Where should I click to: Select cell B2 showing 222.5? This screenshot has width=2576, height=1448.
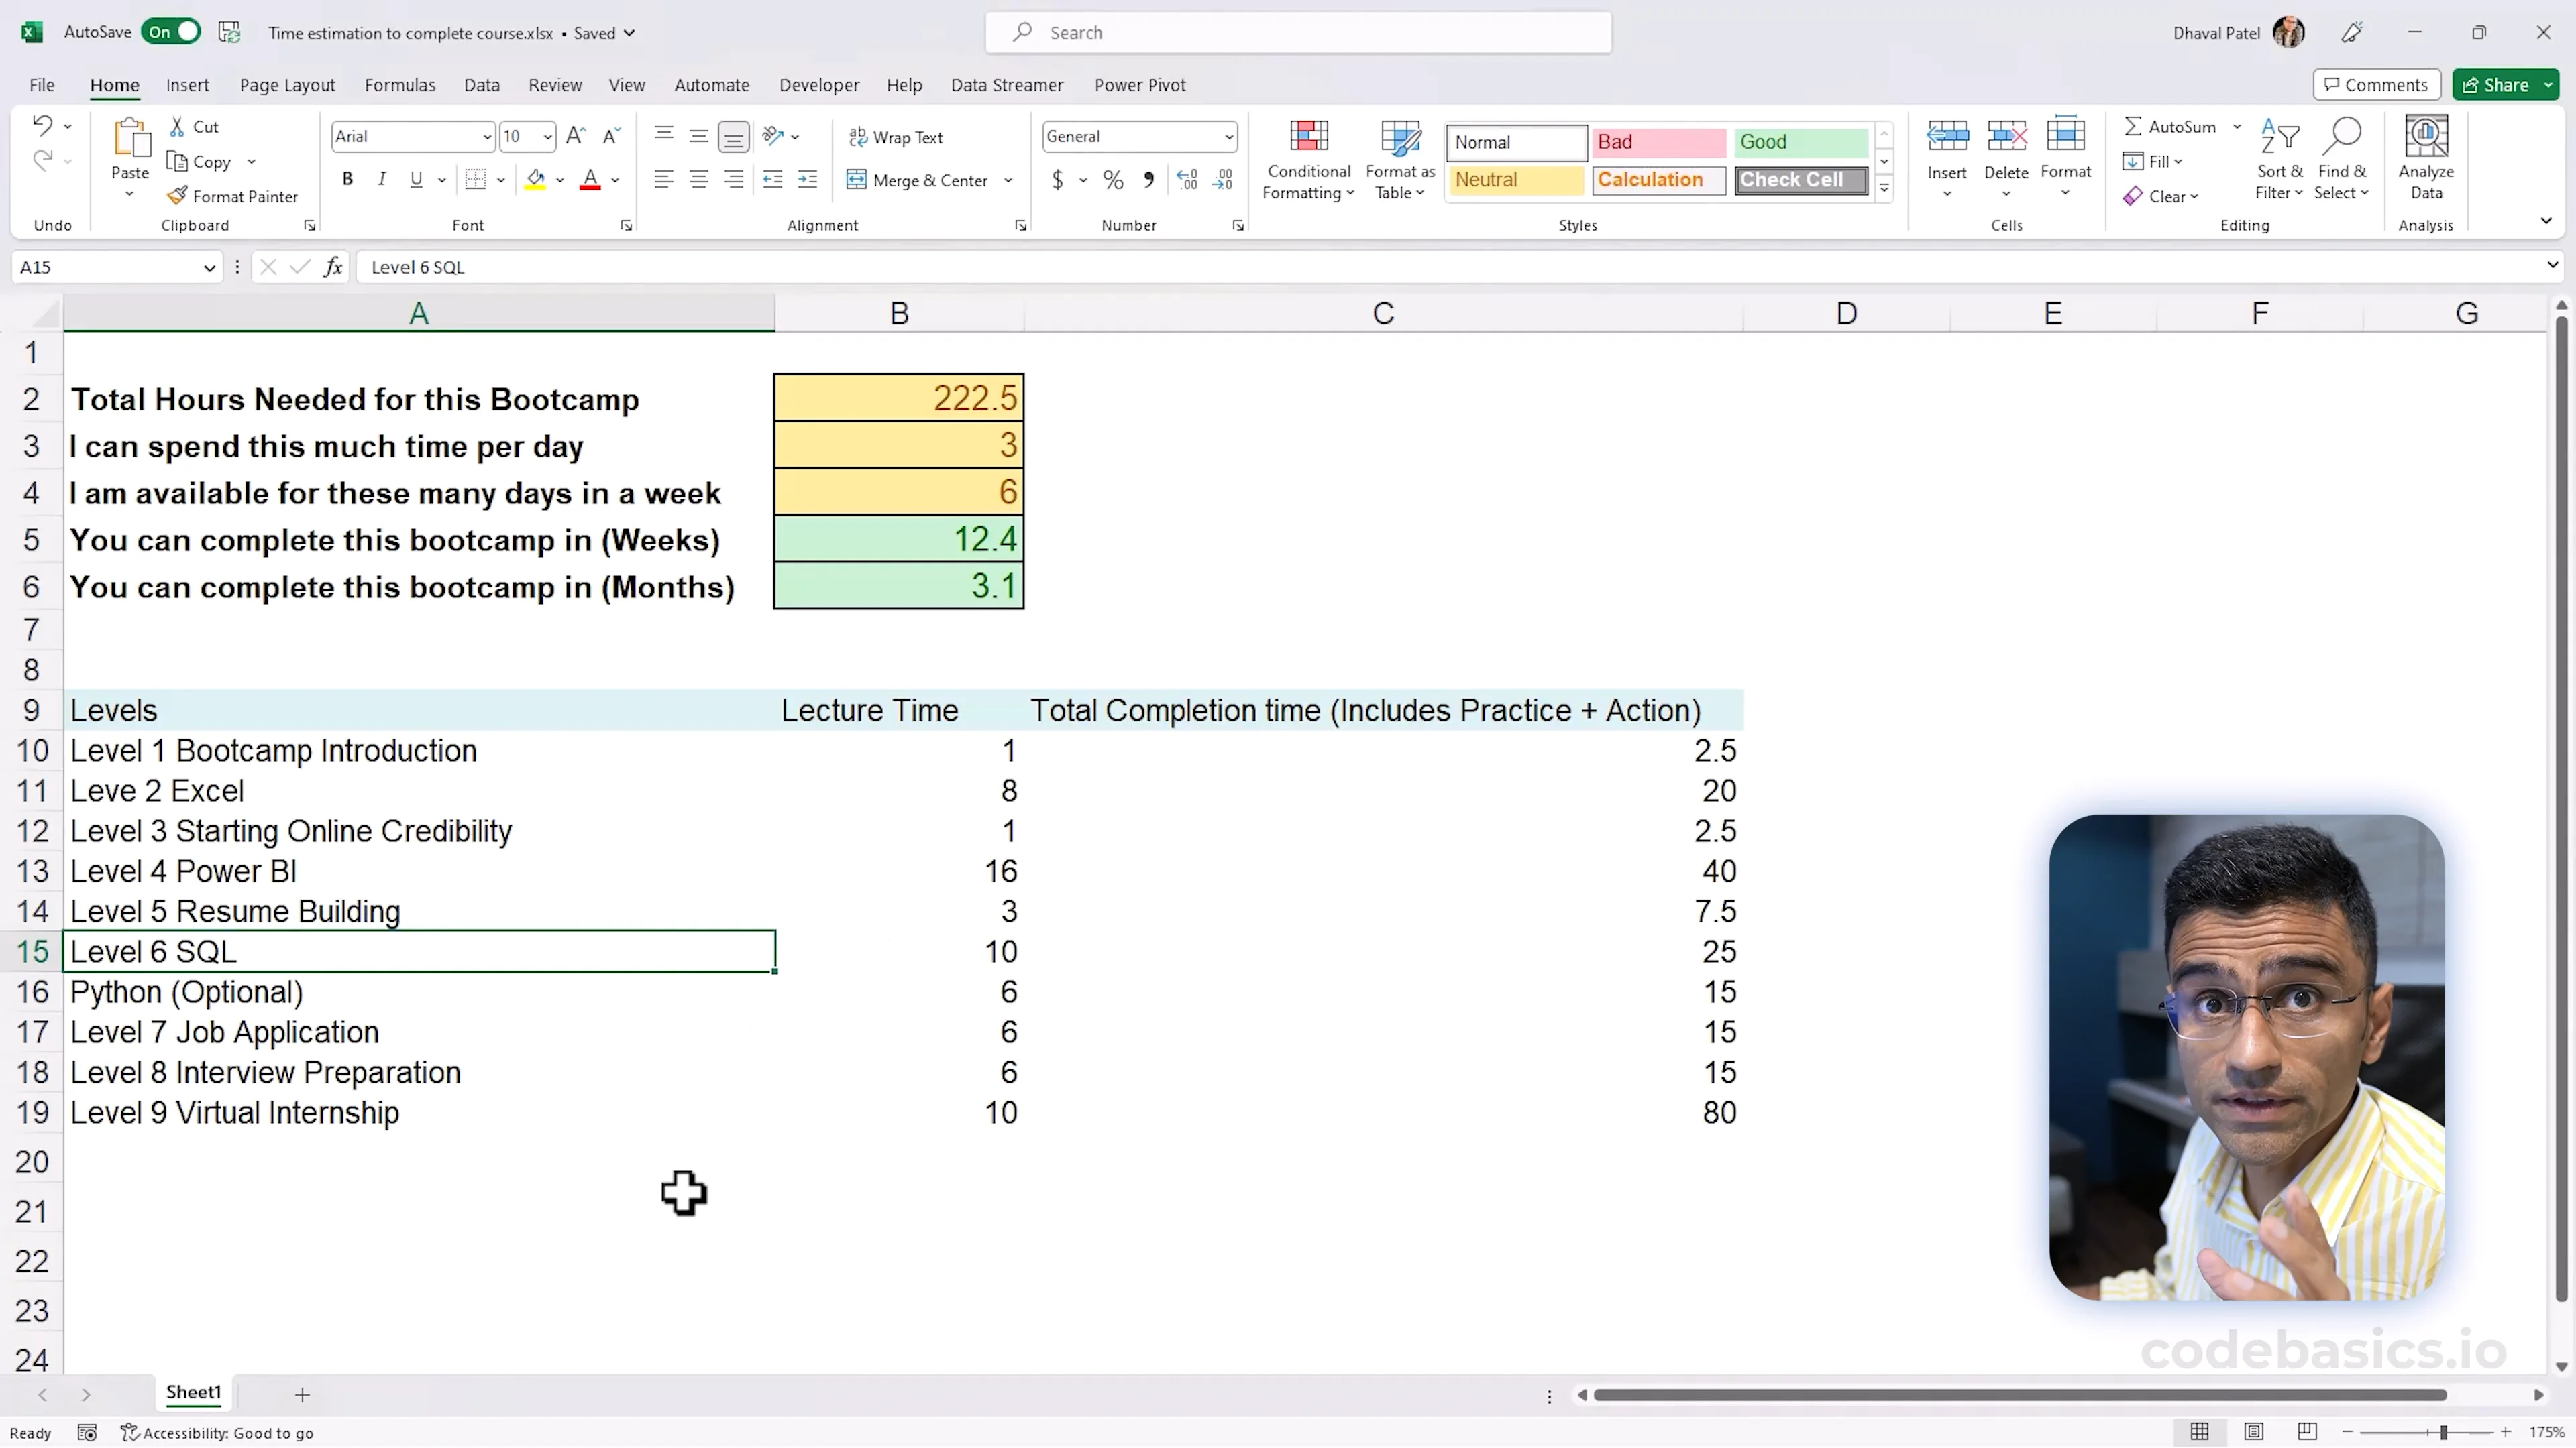point(898,398)
